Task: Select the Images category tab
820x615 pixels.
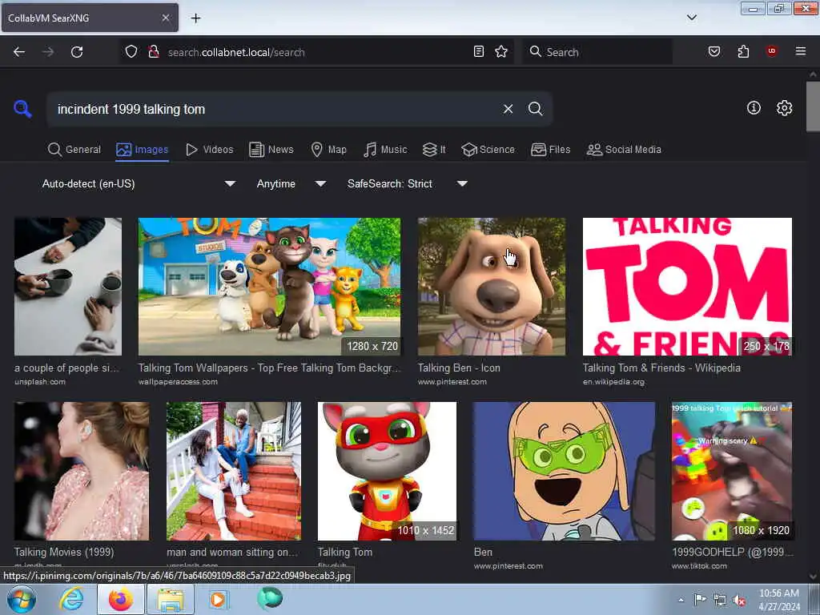Action: (x=143, y=150)
